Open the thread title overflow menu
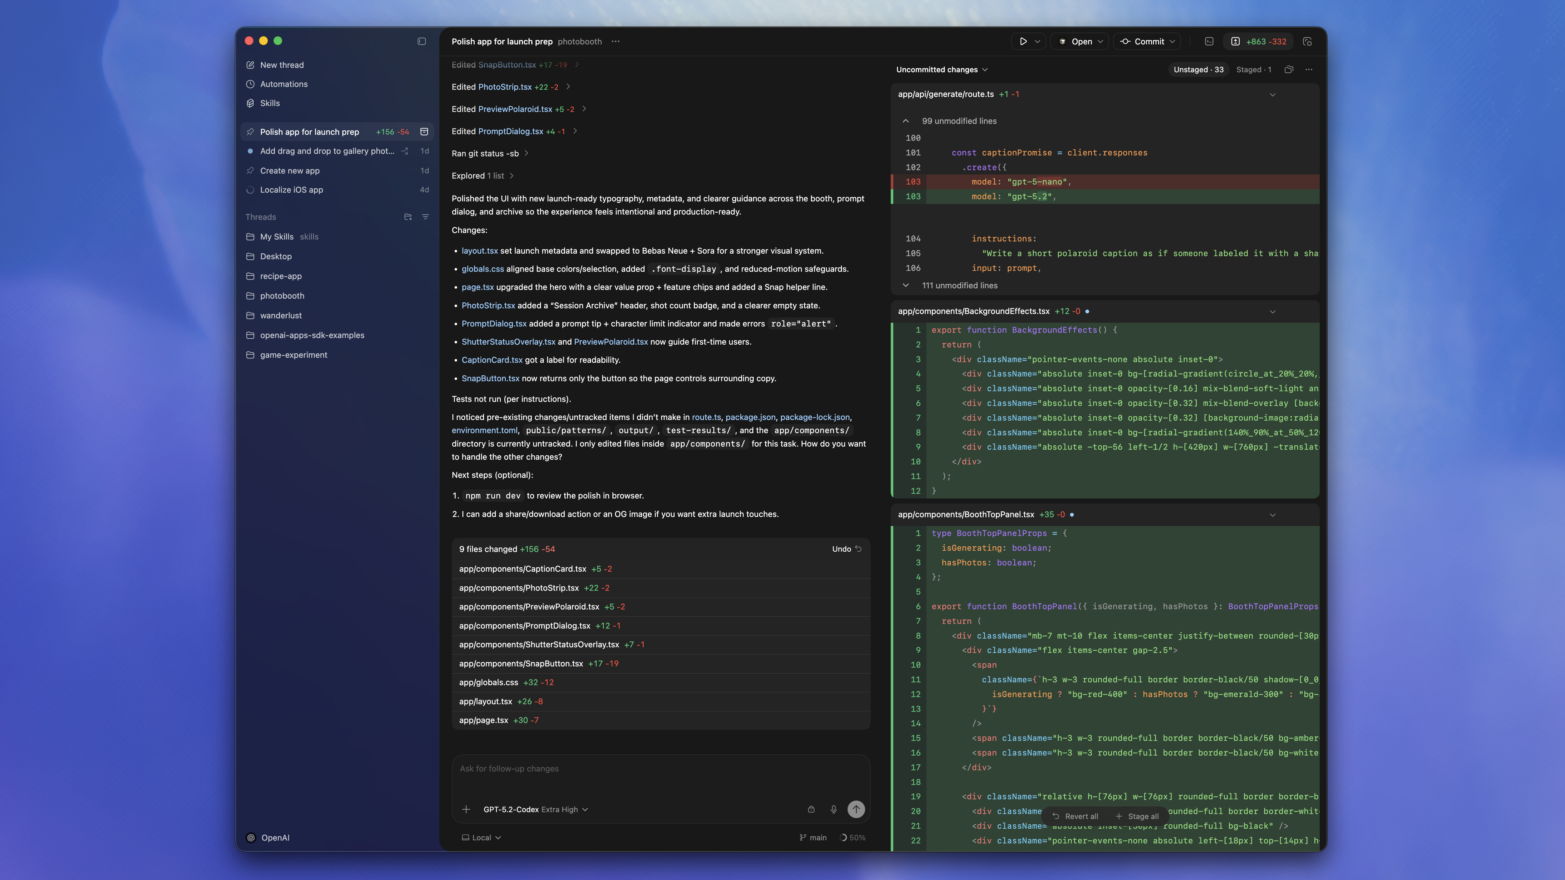 615,41
